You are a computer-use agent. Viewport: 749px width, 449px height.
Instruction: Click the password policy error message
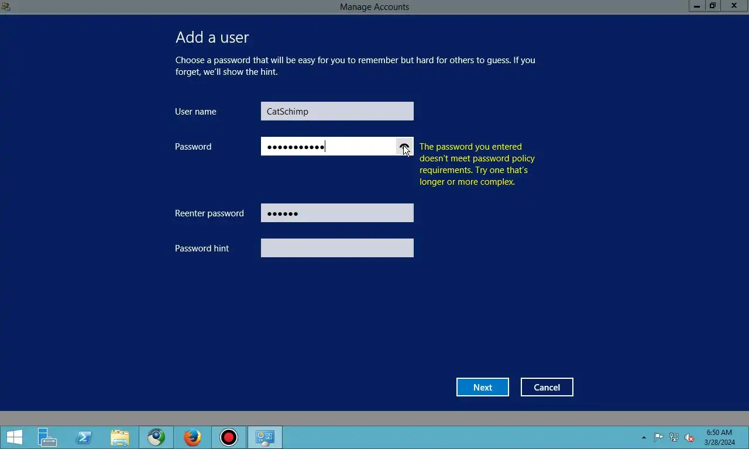point(477,164)
